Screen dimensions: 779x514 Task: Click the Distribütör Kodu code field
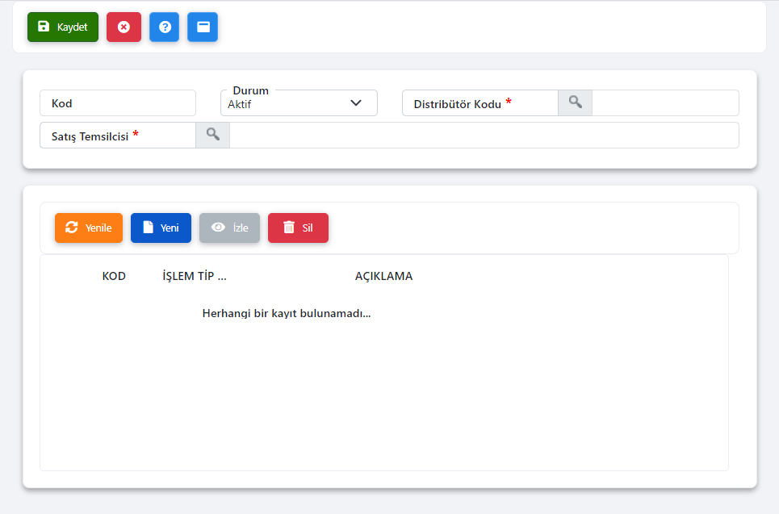point(480,102)
